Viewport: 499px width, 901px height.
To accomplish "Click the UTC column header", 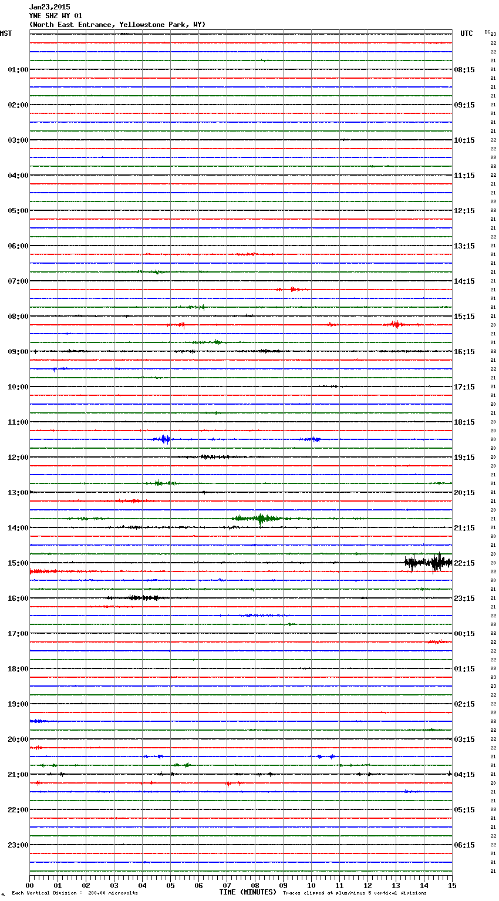I will pyautogui.click(x=467, y=33).
